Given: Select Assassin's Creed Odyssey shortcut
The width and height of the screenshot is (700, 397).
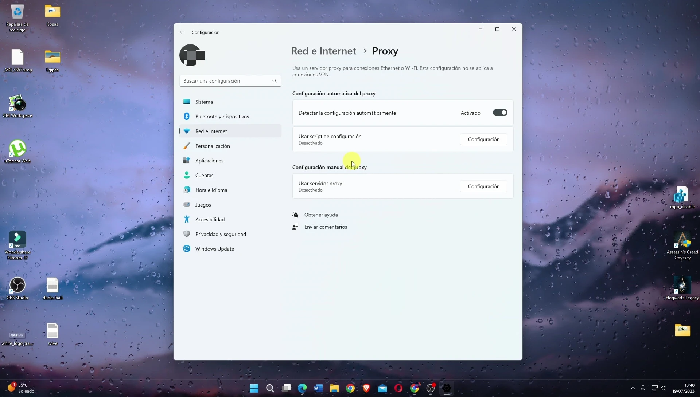Looking at the screenshot, I should pyautogui.click(x=682, y=245).
